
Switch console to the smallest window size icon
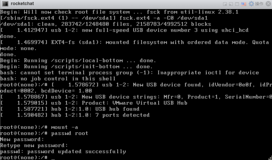(x=225, y=4)
